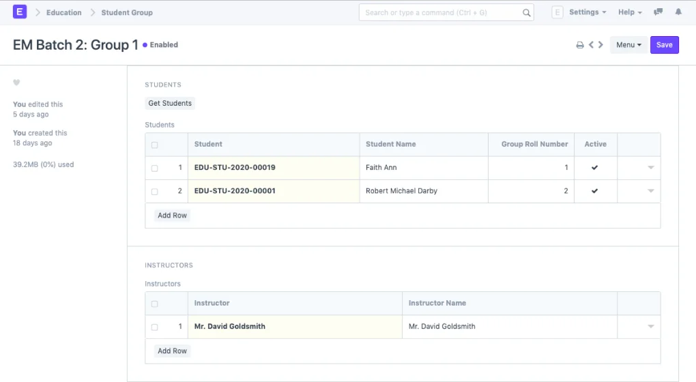This screenshot has height=382, width=696.
Task: Open the notifications bell
Action: click(x=678, y=12)
